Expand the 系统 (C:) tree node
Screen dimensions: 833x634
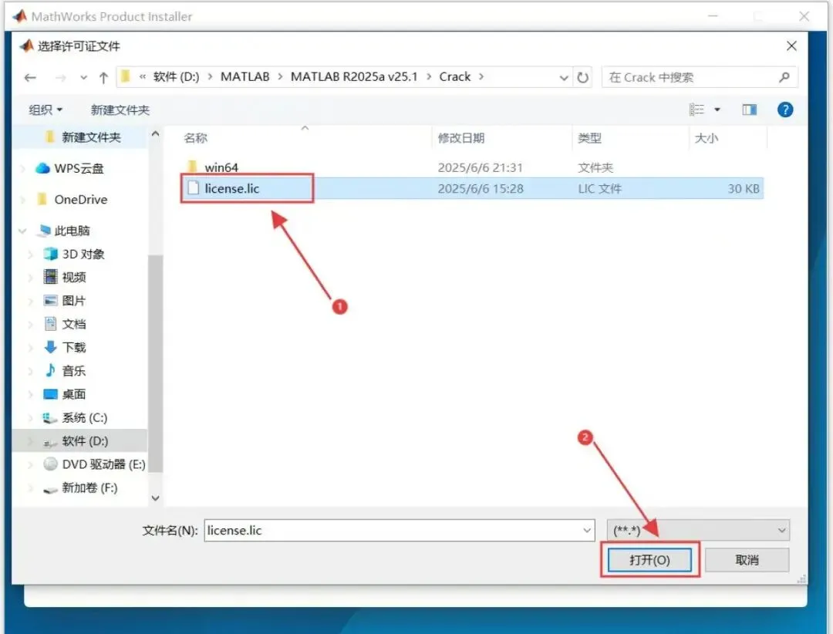point(30,418)
